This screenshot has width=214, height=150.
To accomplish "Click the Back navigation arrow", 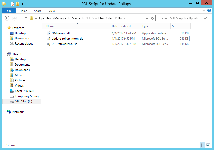I will pyautogui.click(x=7, y=18).
